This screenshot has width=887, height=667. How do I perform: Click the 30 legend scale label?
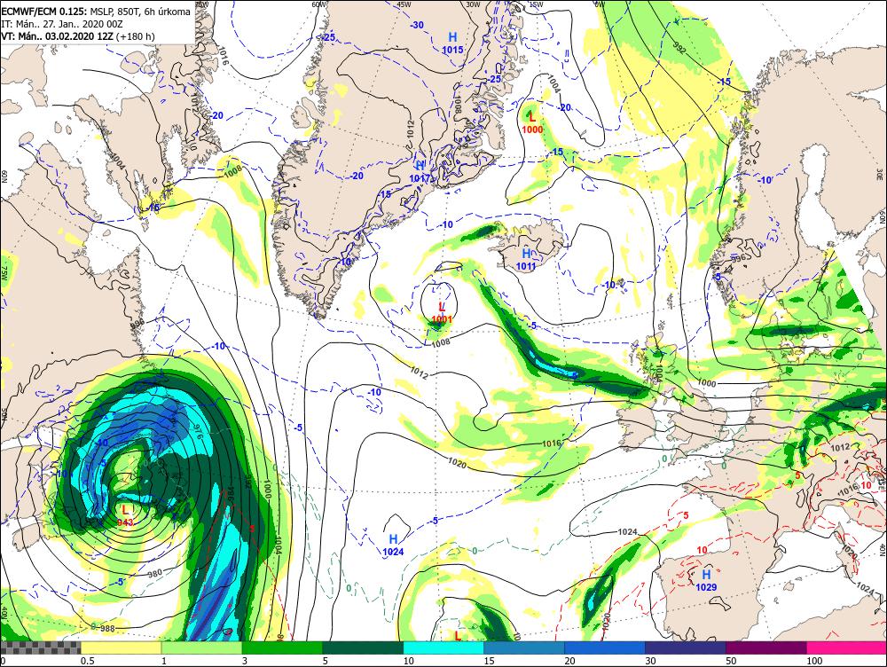click(650, 661)
